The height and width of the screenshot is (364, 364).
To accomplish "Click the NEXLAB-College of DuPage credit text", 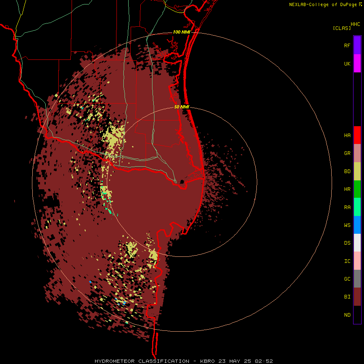I will pos(323,4).
